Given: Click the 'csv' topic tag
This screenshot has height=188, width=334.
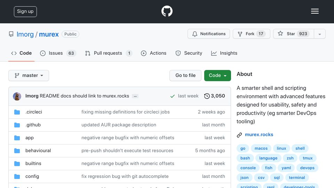Looking at the screenshot, I should click(261, 178).
